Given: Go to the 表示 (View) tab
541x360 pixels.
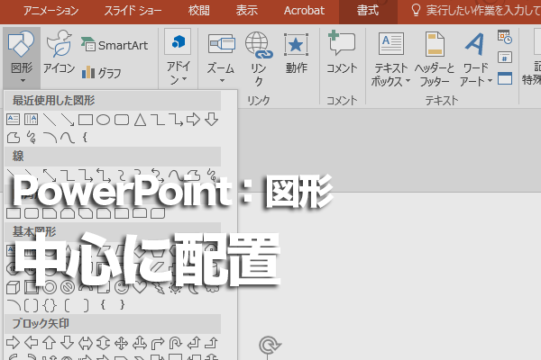Looking at the screenshot, I should pos(246,11).
